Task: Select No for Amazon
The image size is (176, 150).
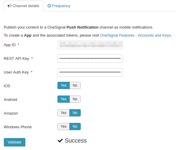Action: (x=75, y=113)
